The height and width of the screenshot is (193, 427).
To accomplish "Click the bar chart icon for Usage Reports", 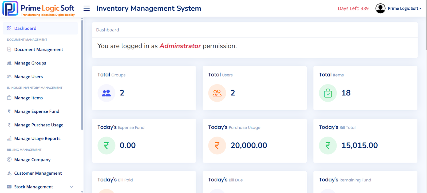I will pos(9,138).
